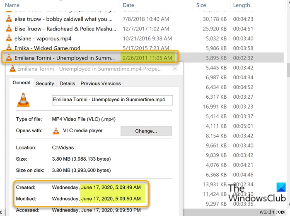Screen dimensions: 290x216
Task: Open the Previous Versions tab
Action: (x=101, y=83)
